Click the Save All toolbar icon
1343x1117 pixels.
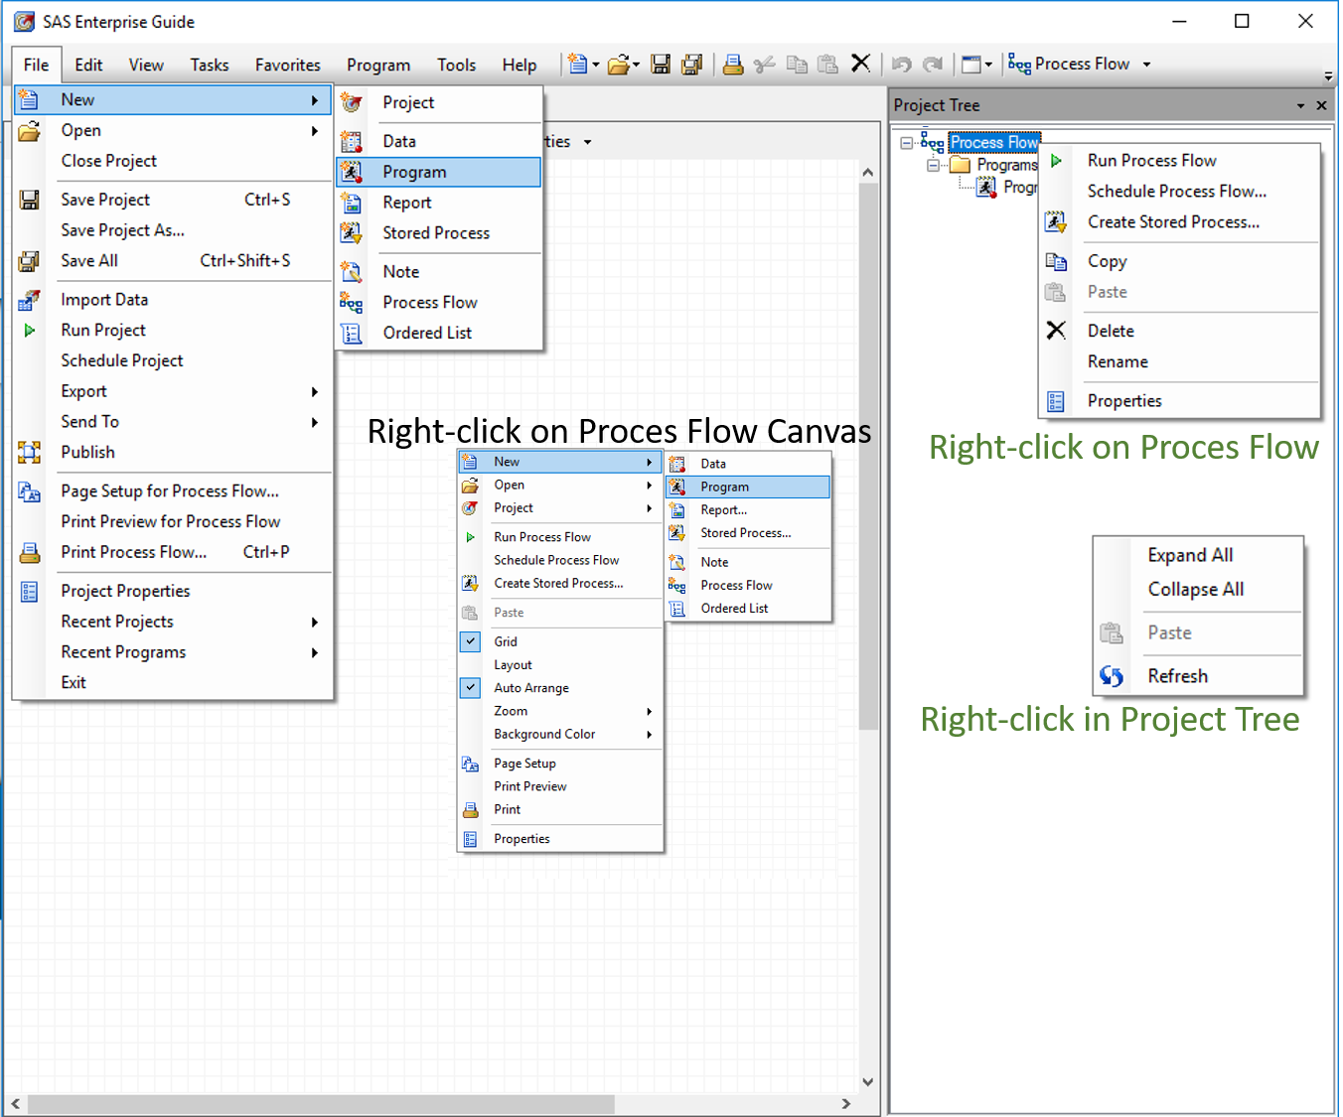pyautogui.click(x=690, y=64)
